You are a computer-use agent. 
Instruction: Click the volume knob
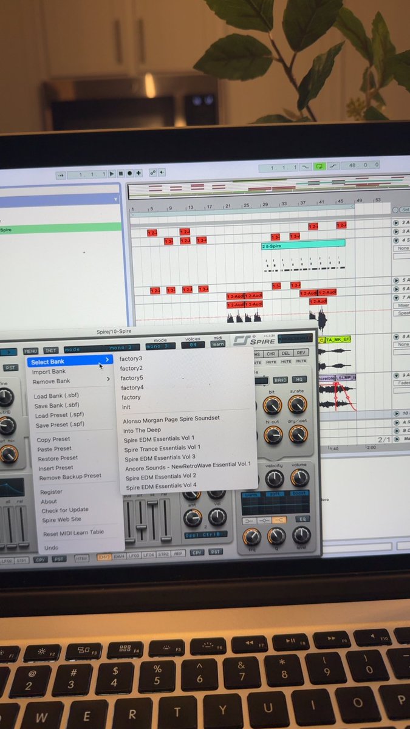[299, 478]
